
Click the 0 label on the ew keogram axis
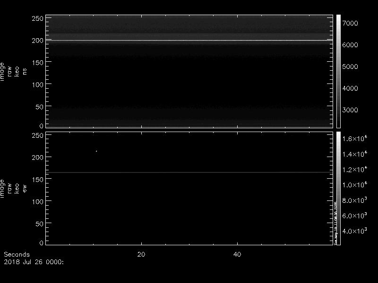42,242
